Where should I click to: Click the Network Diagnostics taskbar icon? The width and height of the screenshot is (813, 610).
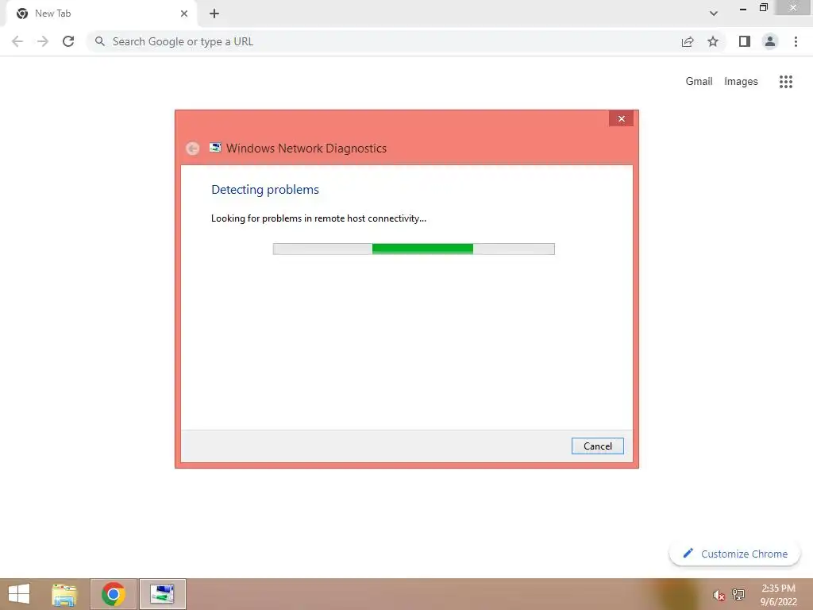click(162, 594)
